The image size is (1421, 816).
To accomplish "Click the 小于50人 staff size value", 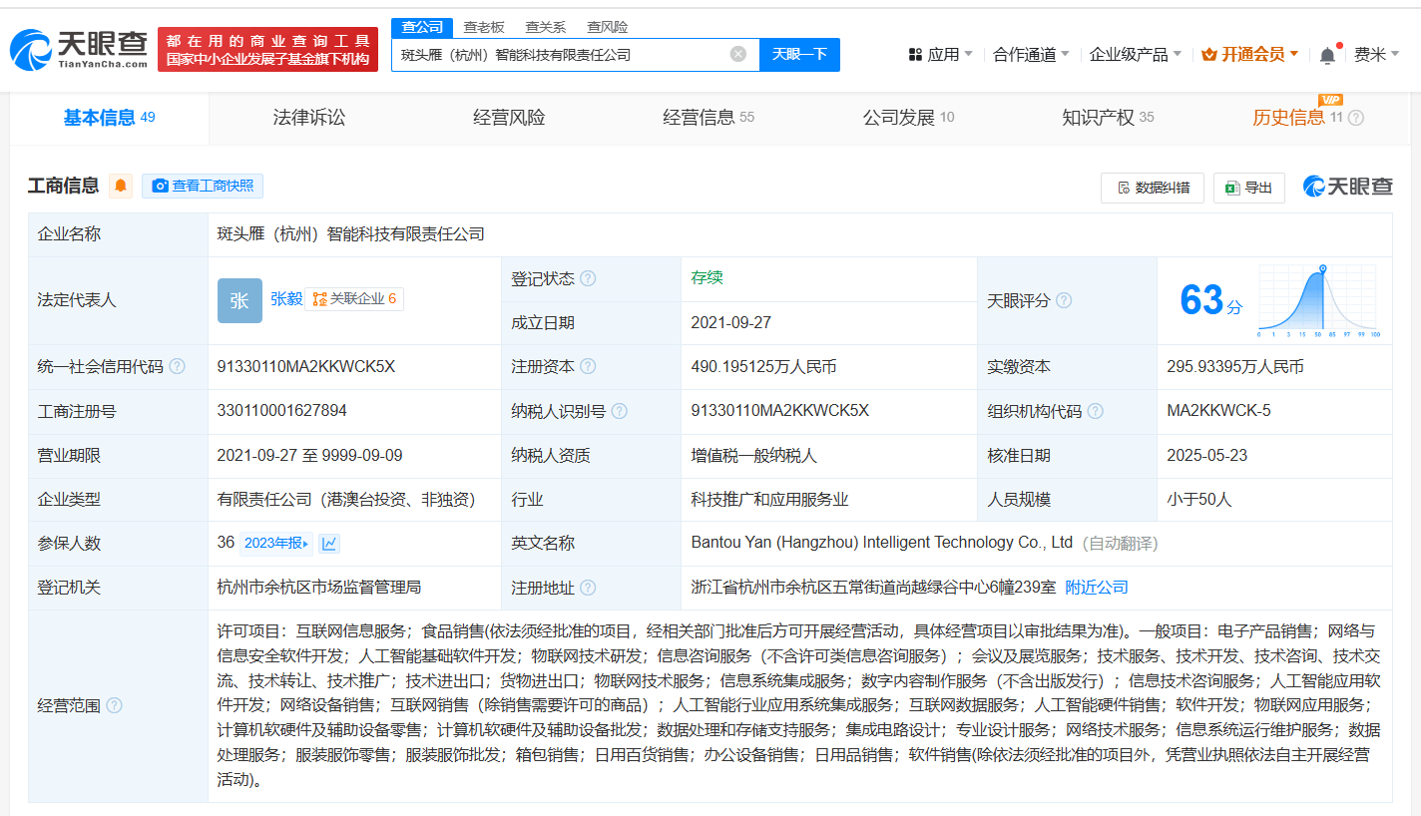I will (x=1199, y=500).
